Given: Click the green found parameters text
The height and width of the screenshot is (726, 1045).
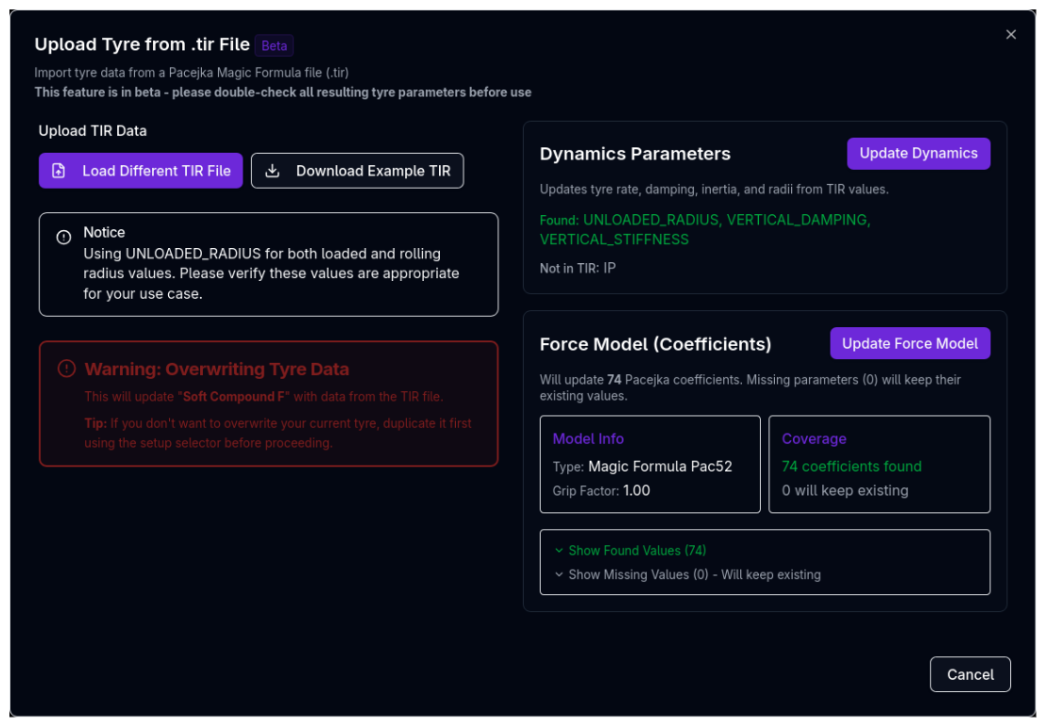Looking at the screenshot, I should [704, 229].
